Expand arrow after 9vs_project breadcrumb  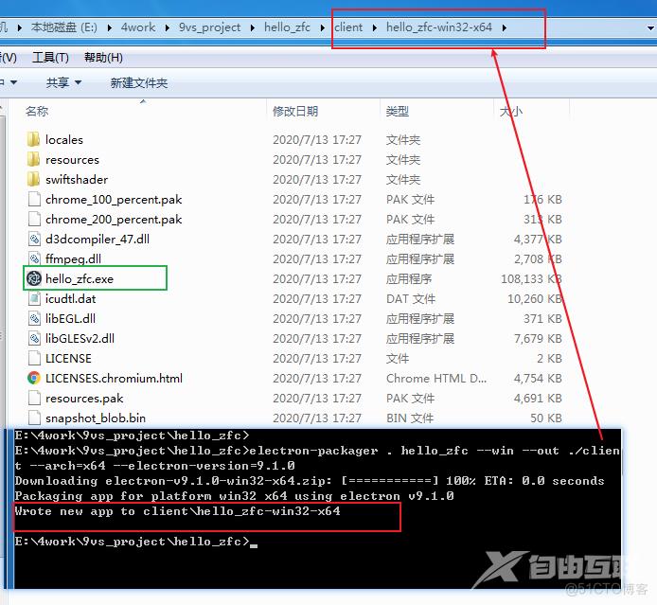coord(253,28)
